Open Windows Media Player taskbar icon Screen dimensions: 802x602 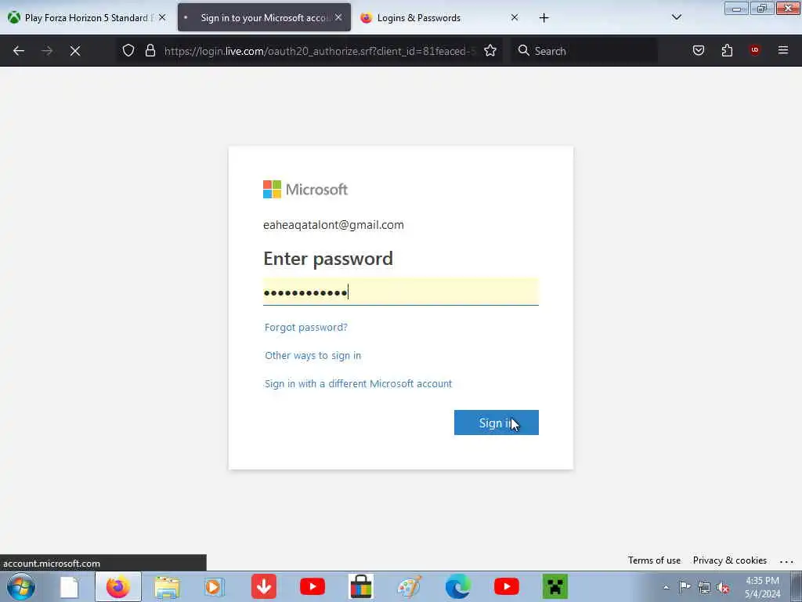tap(215, 586)
